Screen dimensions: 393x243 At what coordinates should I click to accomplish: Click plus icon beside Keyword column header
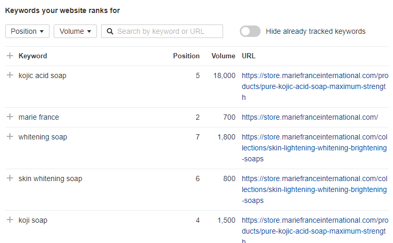pyautogui.click(x=9, y=56)
